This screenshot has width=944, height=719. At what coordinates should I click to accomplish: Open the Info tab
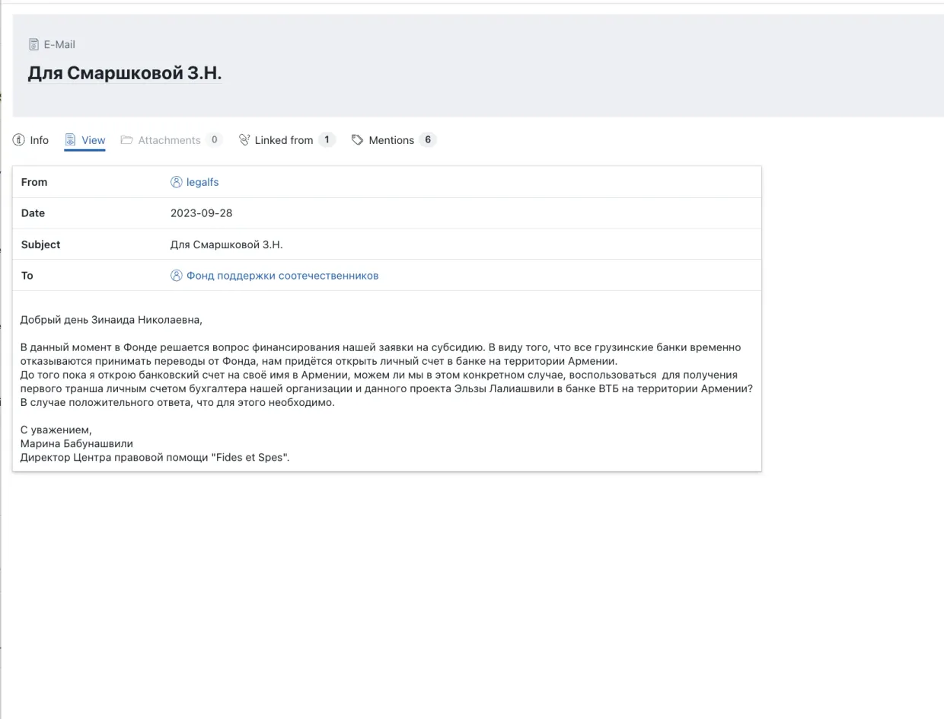pyautogui.click(x=39, y=140)
